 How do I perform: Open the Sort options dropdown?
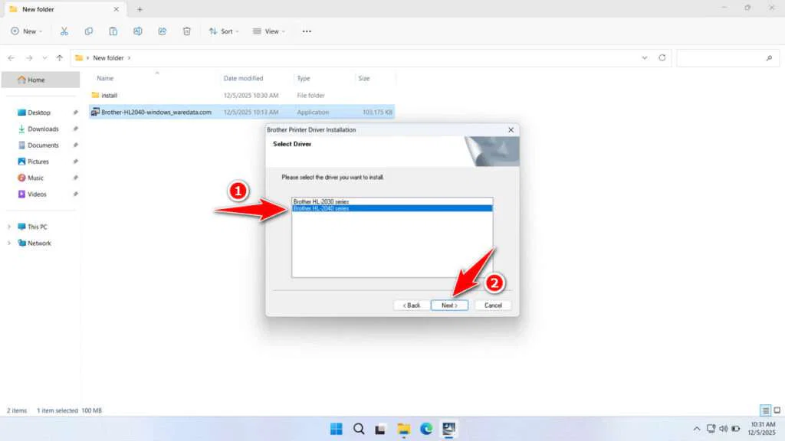click(x=224, y=31)
